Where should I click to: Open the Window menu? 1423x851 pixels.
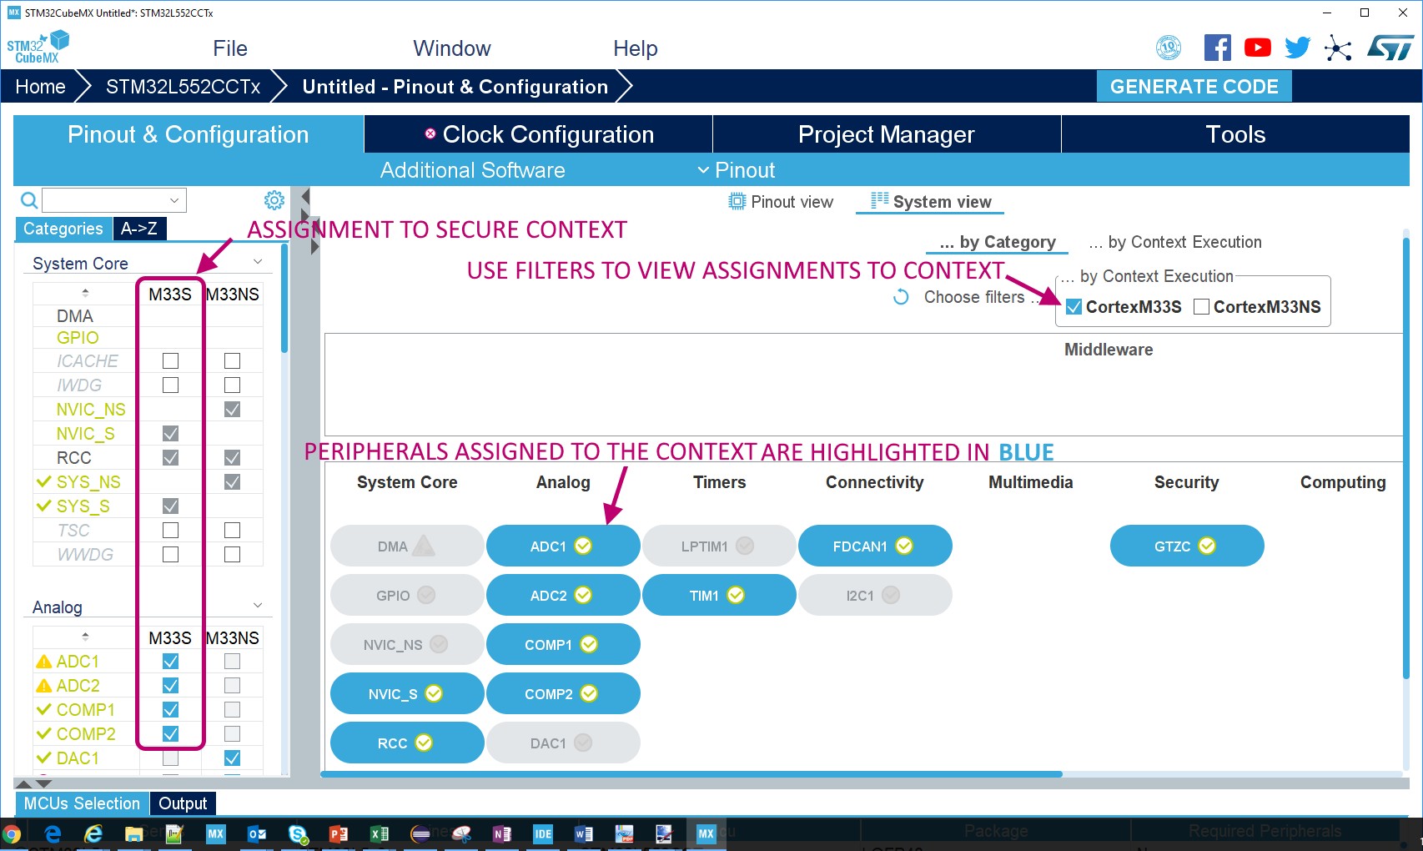tap(452, 48)
